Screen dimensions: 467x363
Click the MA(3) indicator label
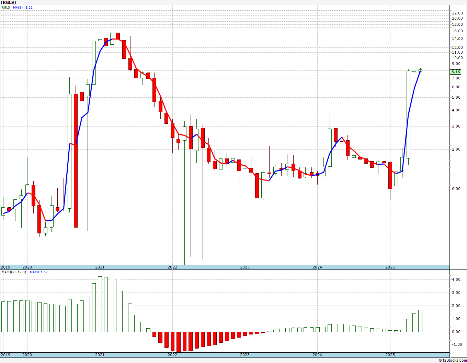[18, 7]
